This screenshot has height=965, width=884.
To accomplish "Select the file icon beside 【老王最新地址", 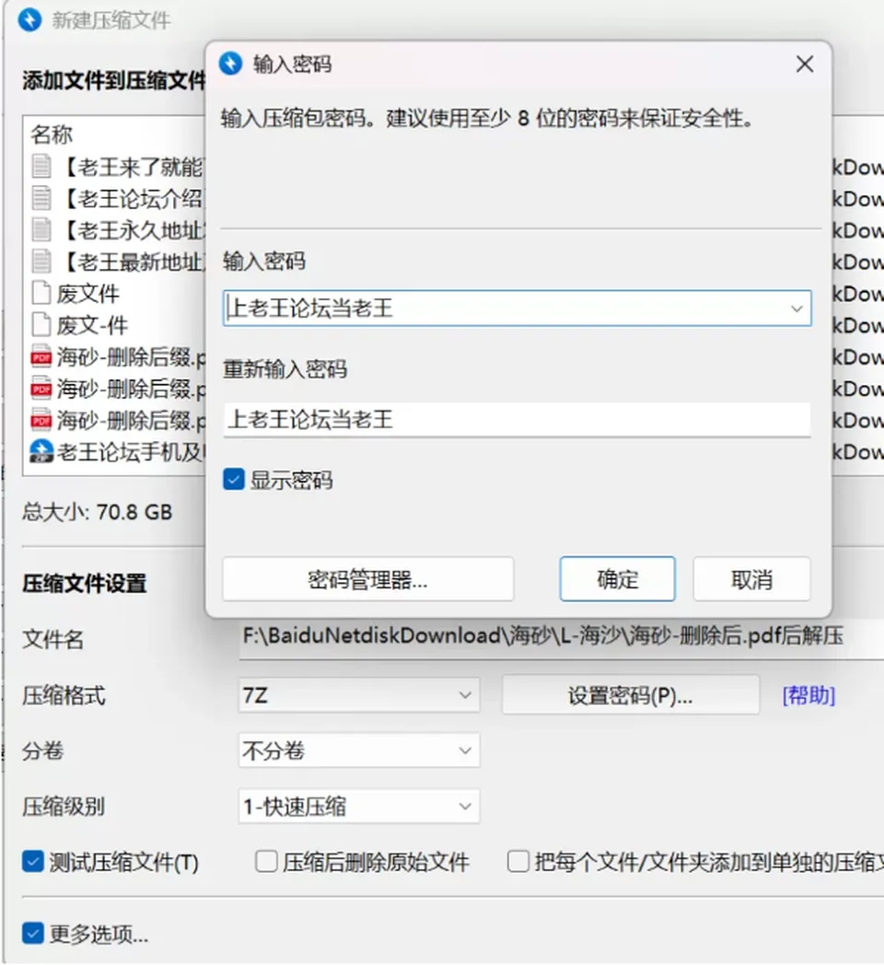I will (x=41, y=262).
